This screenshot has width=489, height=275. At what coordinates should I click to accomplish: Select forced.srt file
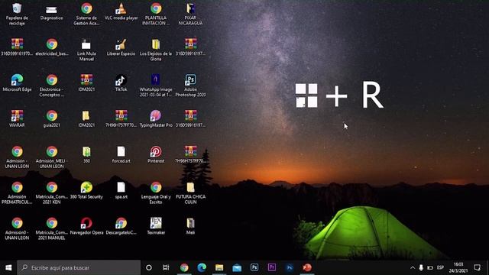(121, 154)
